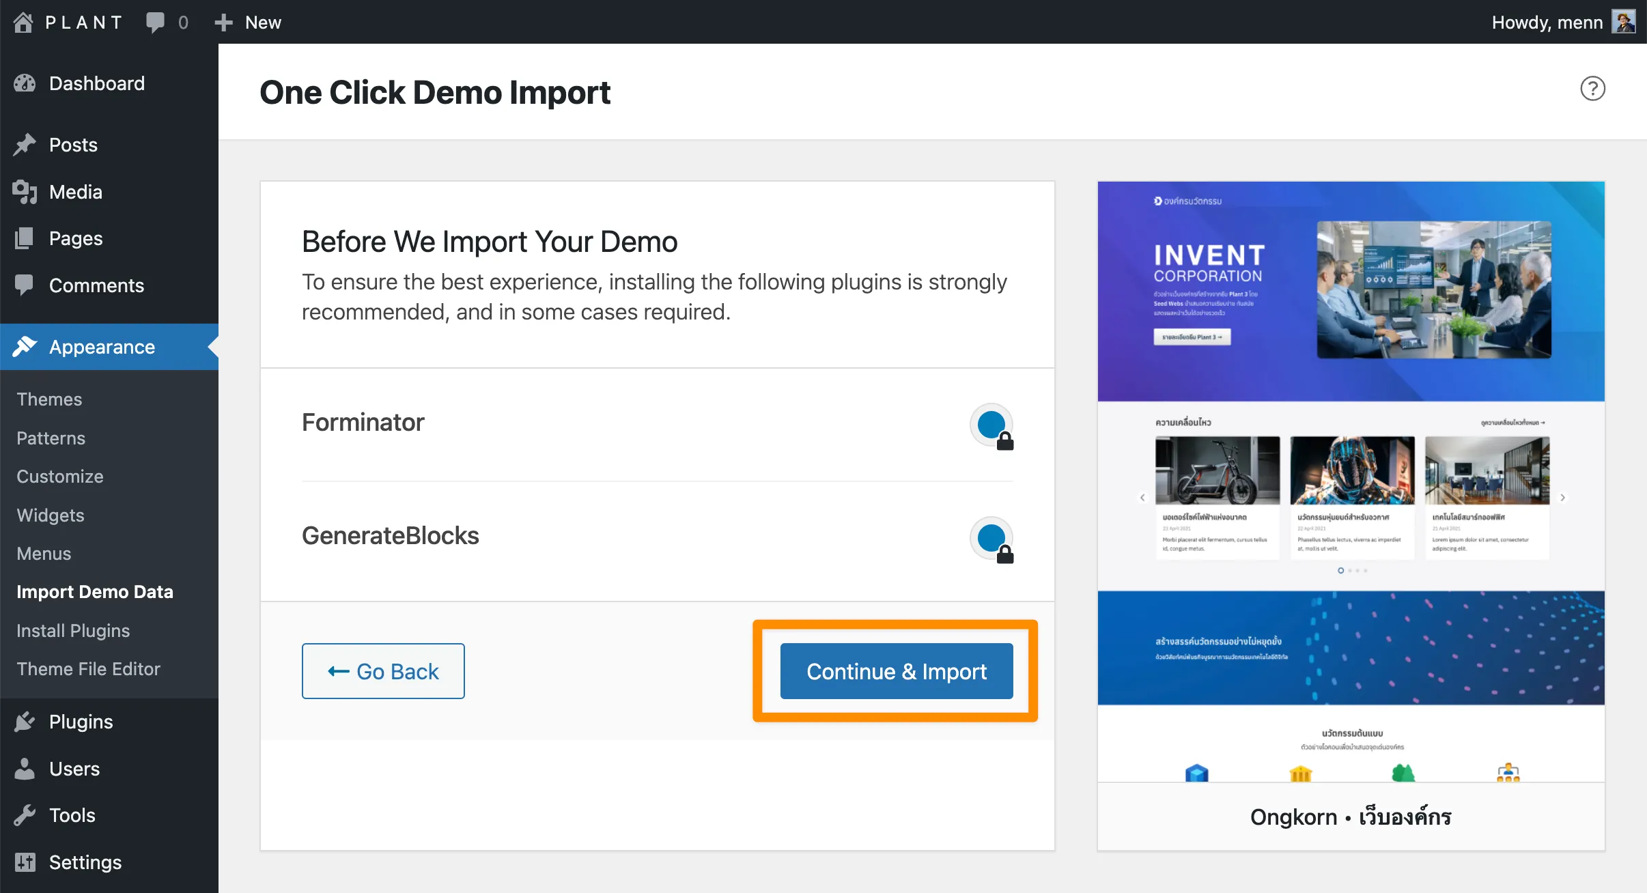Open the Plugins plug icon

click(x=25, y=721)
